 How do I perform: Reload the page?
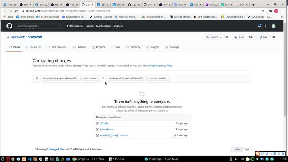click(16, 11)
